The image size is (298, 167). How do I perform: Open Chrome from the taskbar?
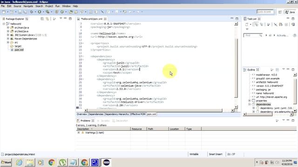(x=52, y=162)
